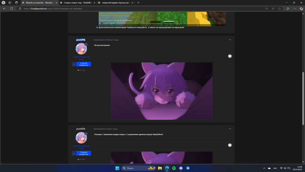Image resolution: width=305 pixels, height=172 pixels.
Task: Go back to the previous page
Action: coord(4,9)
